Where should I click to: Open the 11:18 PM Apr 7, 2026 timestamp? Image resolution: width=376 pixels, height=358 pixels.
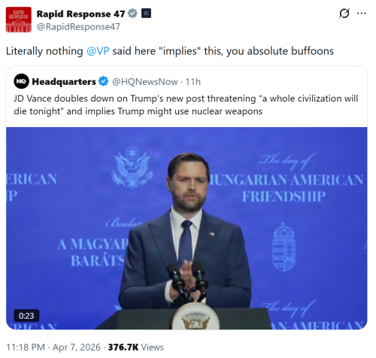(53, 347)
